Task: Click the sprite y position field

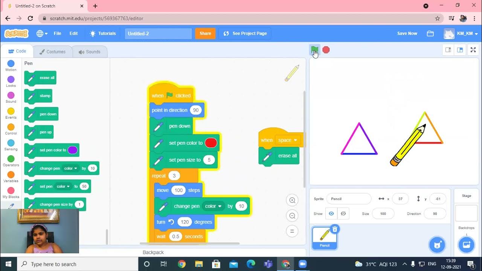Action: [438, 199]
